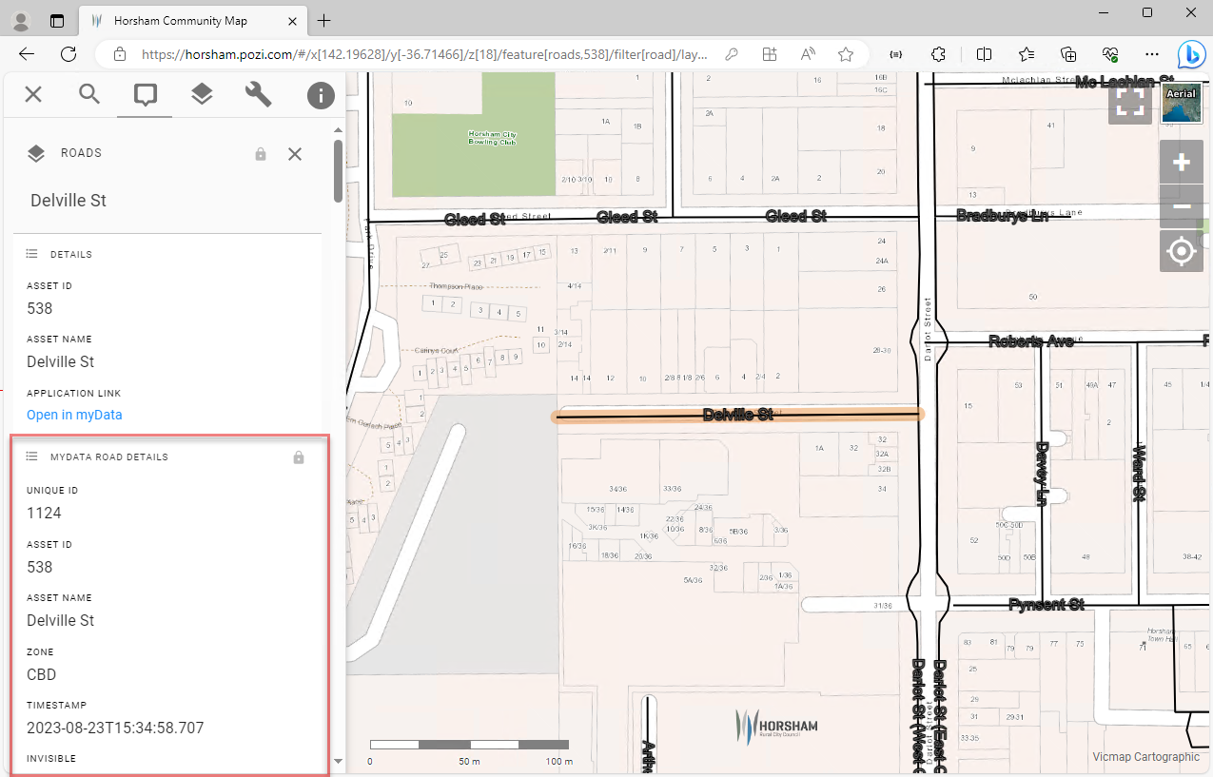
Task: Open a new browser tab
Action: (324, 20)
